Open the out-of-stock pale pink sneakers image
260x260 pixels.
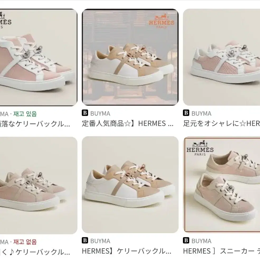click(39, 185)
